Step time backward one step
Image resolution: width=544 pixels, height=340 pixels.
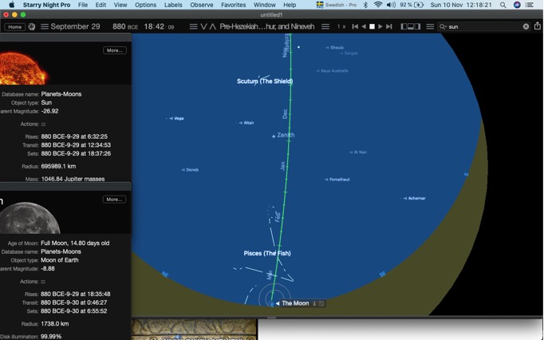(355, 27)
